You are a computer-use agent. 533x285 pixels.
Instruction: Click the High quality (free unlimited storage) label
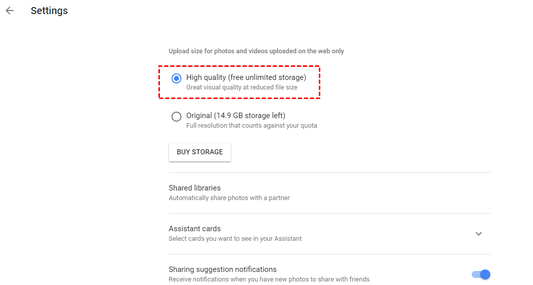[246, 77]
